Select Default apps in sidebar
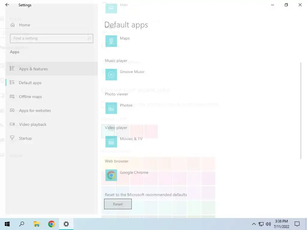 51,83
